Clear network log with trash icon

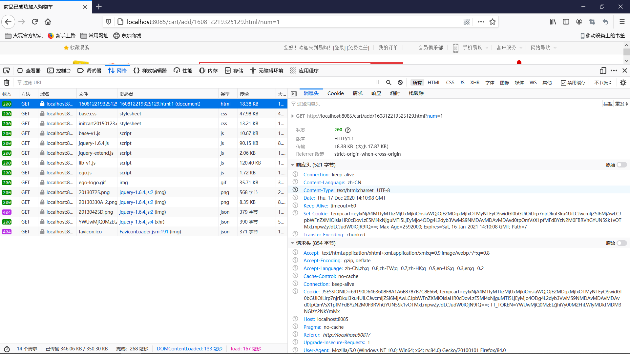pos(7,83)
